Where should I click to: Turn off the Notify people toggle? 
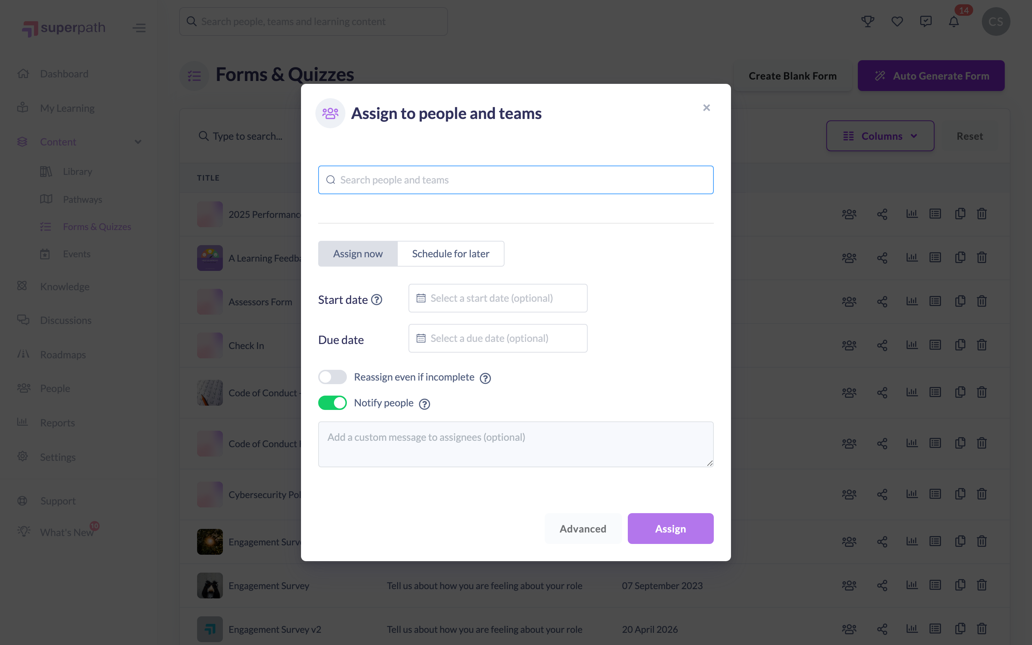332,403
